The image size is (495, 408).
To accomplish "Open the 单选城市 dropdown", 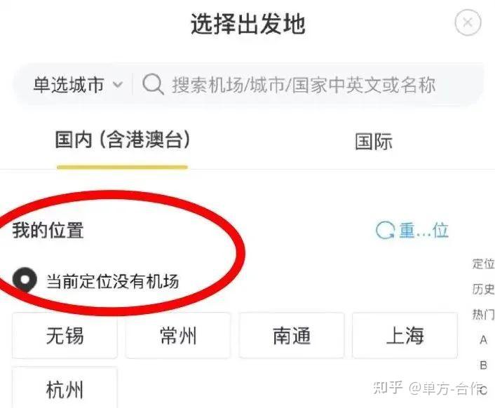I will pyautogui.click(x=78, y=85).
